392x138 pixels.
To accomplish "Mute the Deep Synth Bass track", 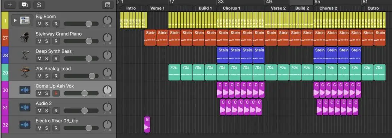I will coord(39,59).
